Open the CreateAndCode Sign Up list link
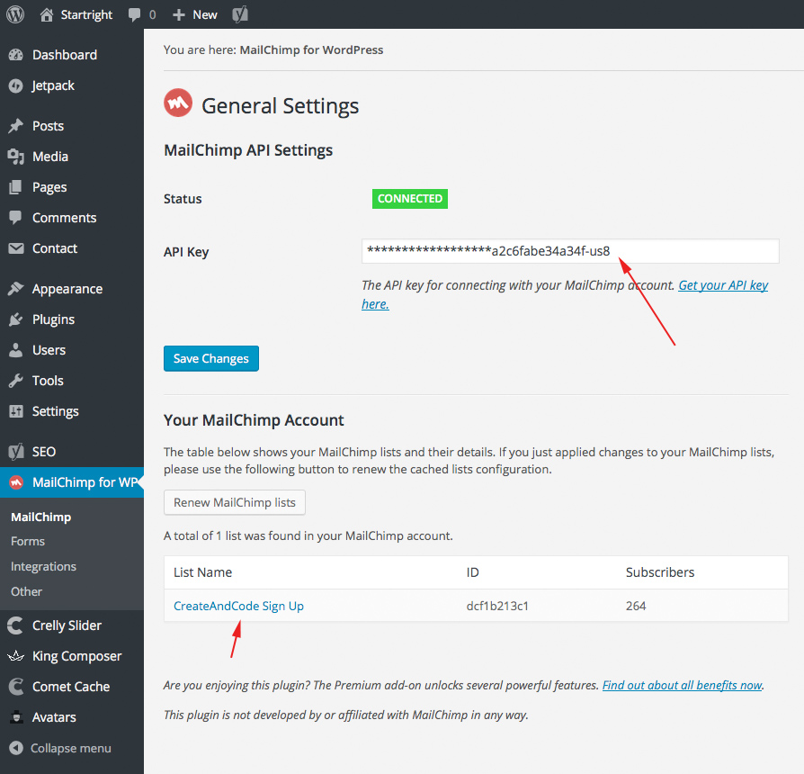This screenshot has width=804, height=774. (238, 607)
